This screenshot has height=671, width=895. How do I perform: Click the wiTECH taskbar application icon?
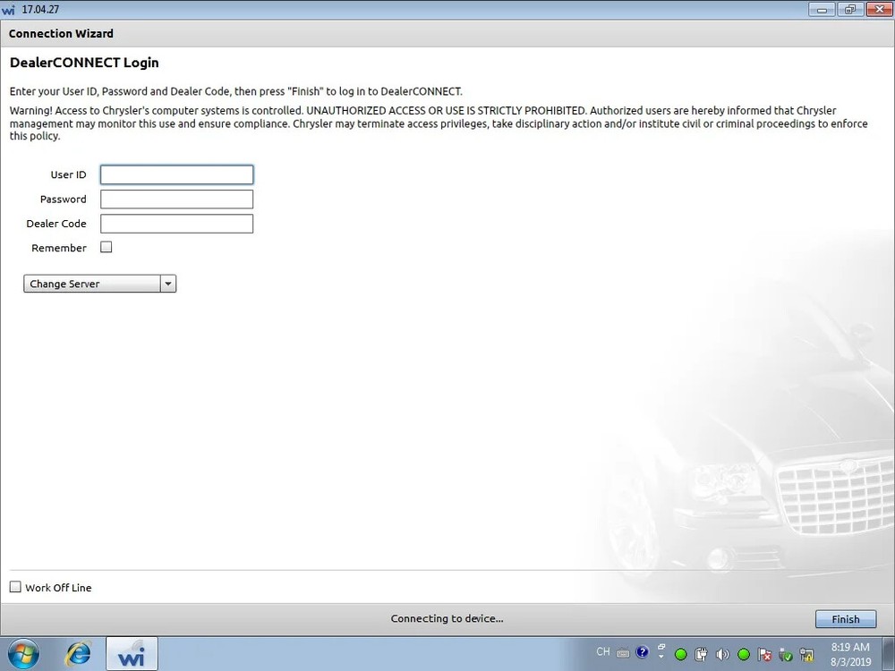click(x=132, y=654)
